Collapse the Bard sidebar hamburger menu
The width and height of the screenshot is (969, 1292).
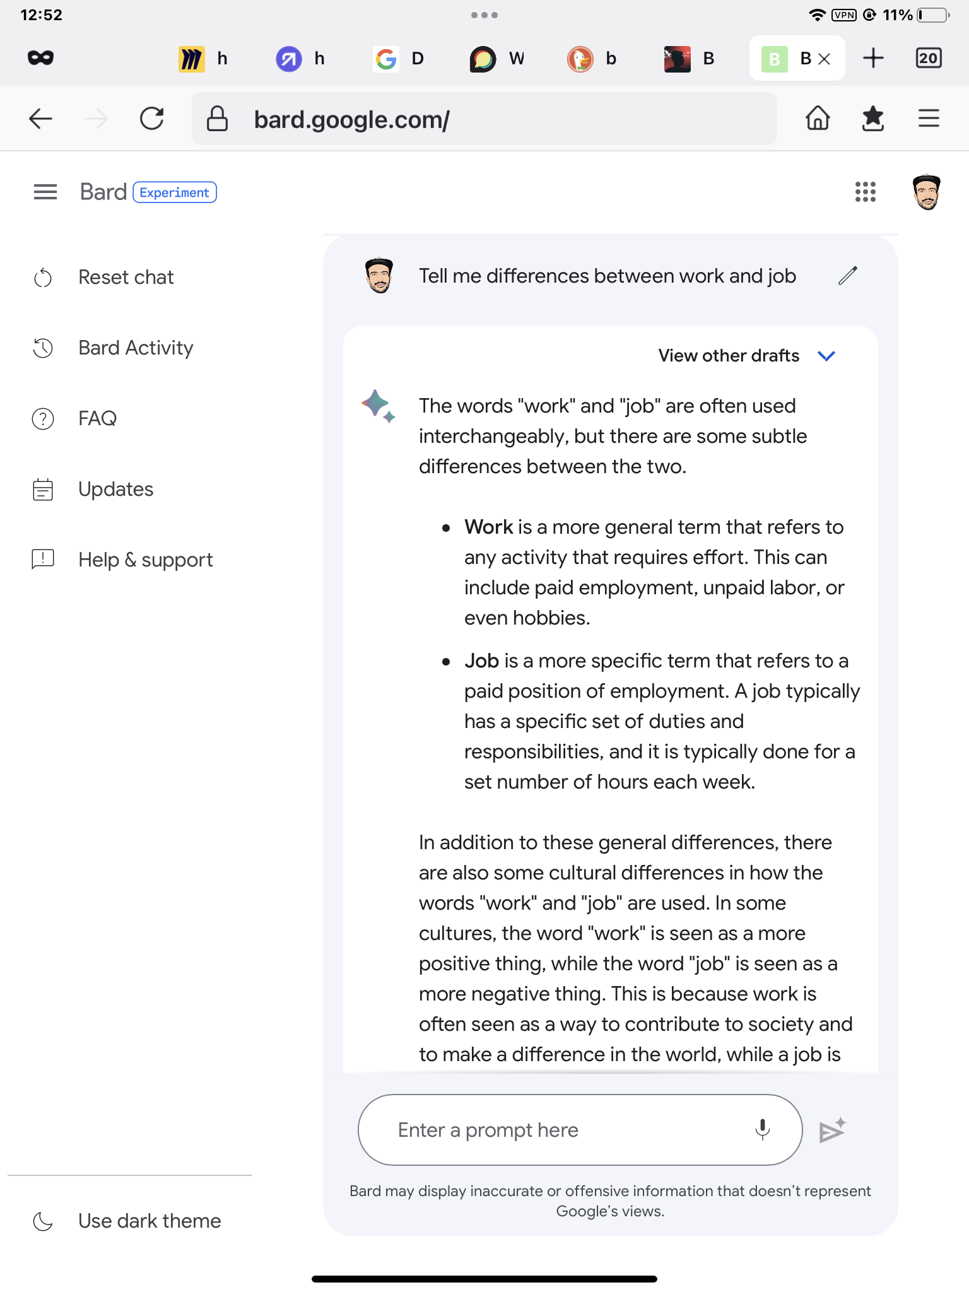45,192
